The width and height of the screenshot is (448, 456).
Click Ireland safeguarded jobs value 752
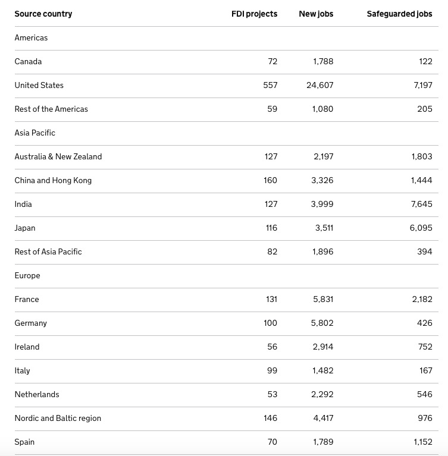(x=425, y=347)
